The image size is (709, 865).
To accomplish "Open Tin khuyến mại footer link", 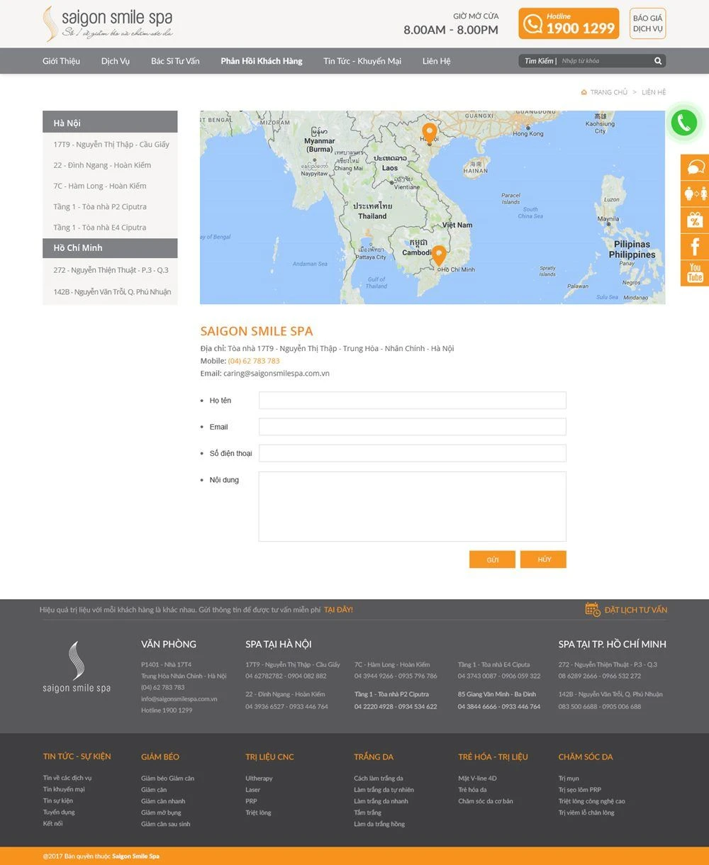I will pos(64,789).
